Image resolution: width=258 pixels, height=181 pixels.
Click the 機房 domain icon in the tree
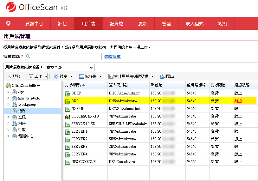point(15,111)
